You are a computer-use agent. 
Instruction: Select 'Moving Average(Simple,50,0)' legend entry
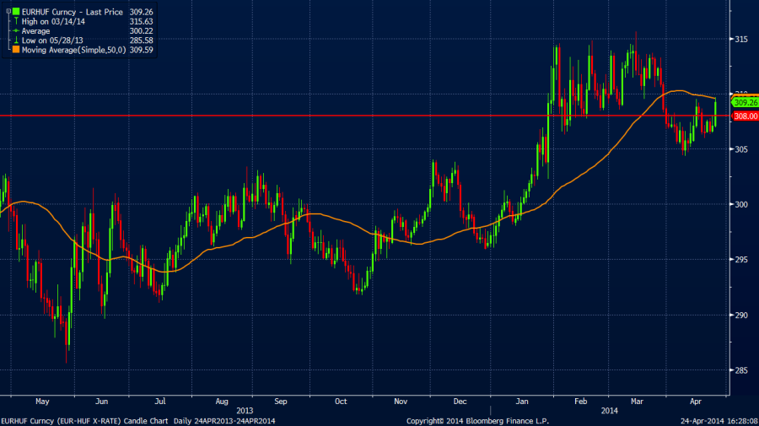[73, 50]
